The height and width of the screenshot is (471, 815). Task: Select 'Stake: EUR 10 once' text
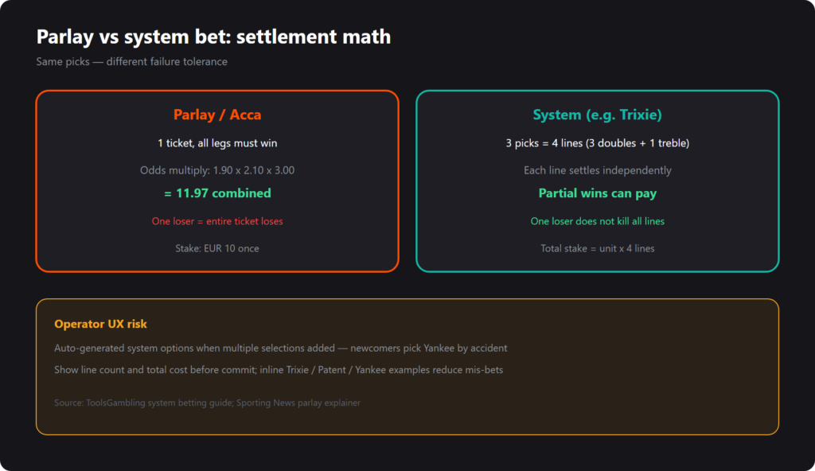tap(217, 248)
